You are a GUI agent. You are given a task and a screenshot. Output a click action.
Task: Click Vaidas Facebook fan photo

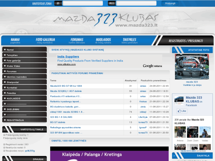point(205,132)
